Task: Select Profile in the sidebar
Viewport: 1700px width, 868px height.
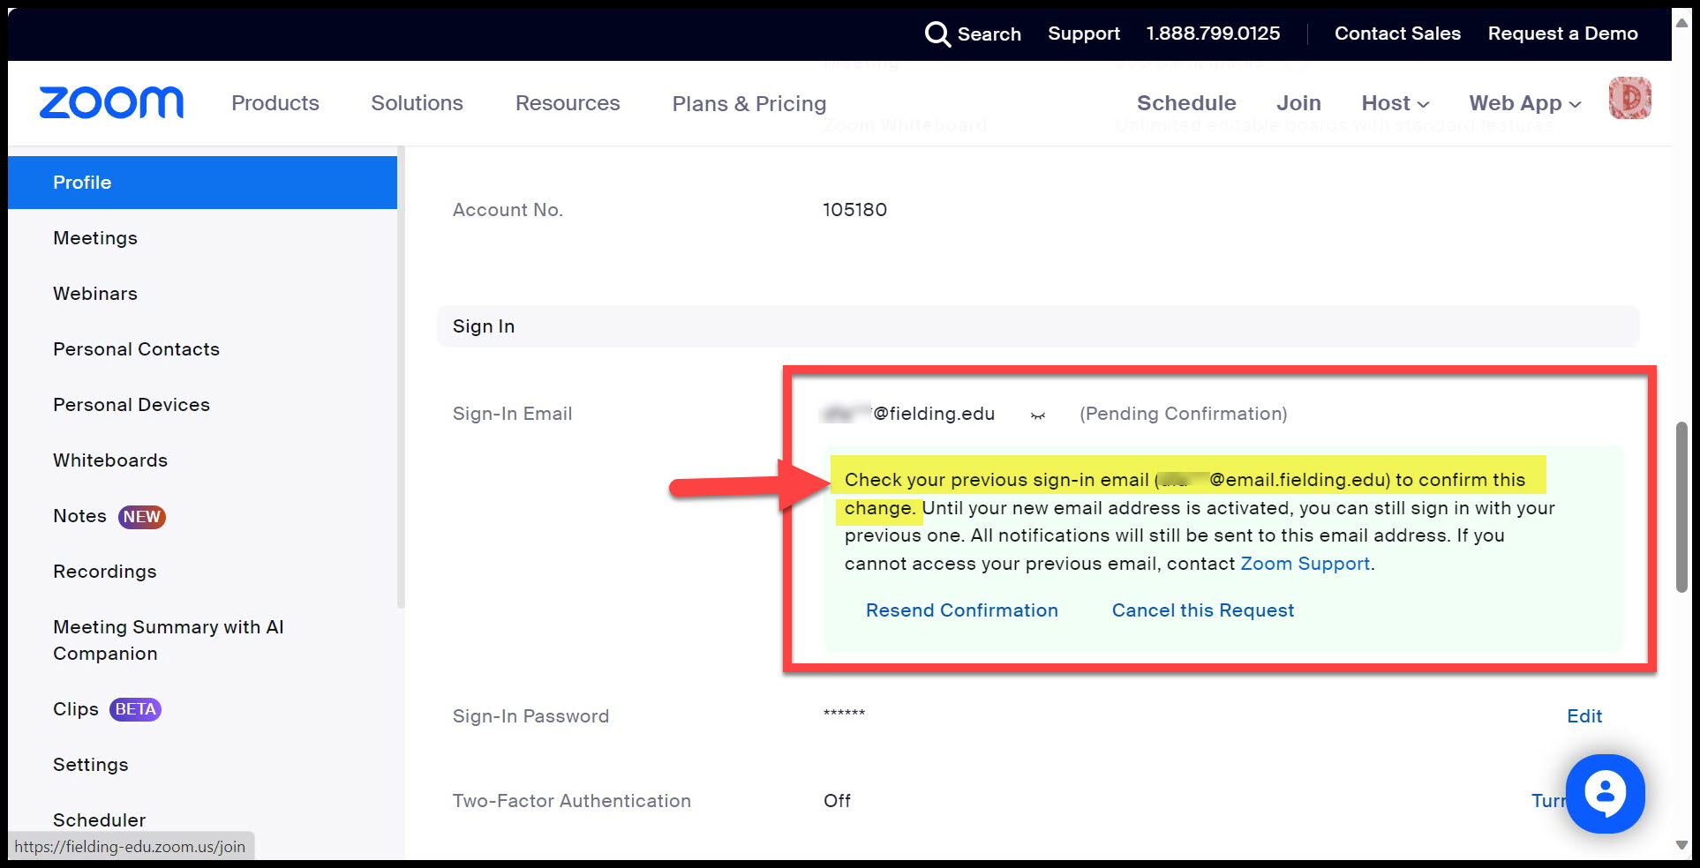Action: click(202, 183)
